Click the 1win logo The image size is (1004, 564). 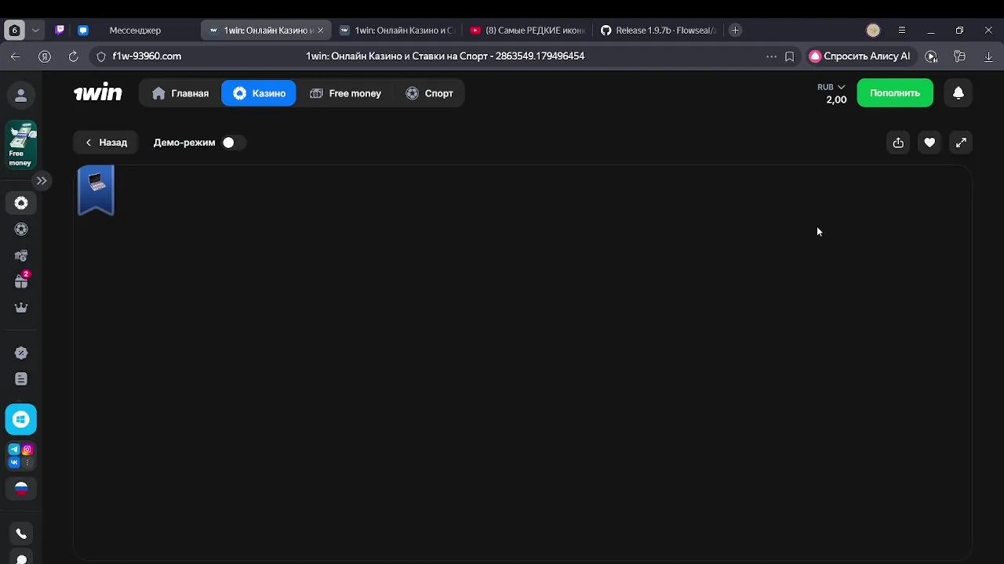pyautogui.click(x=98, y=92)
